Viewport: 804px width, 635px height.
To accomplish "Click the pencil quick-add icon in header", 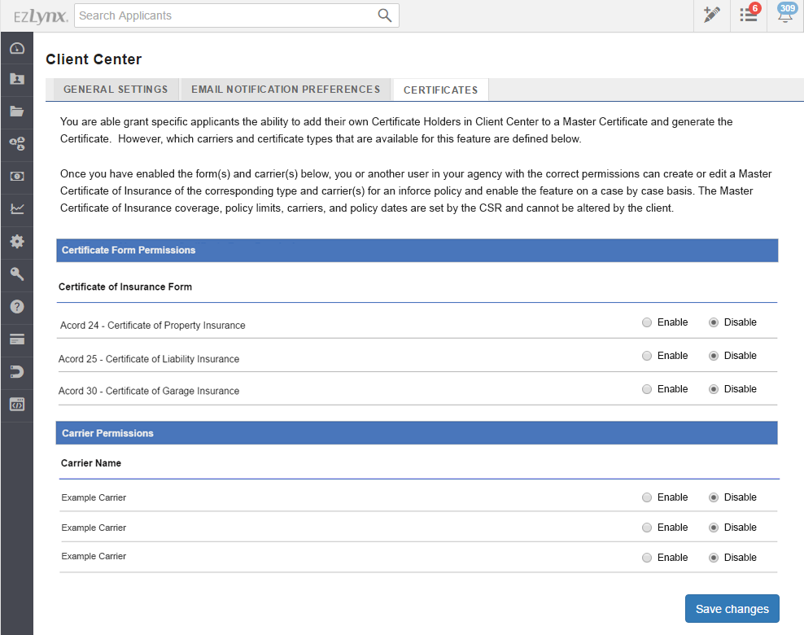I will [712, 15].
